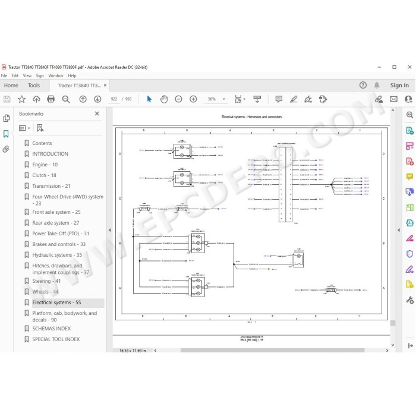Show the page thumbnails panel
Viewport: 416px width, 416px height.
click(7, 118)
